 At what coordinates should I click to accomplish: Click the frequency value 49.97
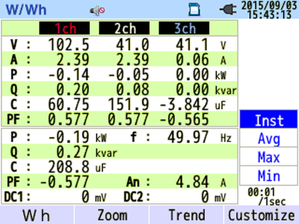[188, 137]
